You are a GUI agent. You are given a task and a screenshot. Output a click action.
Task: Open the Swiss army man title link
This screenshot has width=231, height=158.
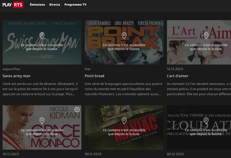(17, 76)
